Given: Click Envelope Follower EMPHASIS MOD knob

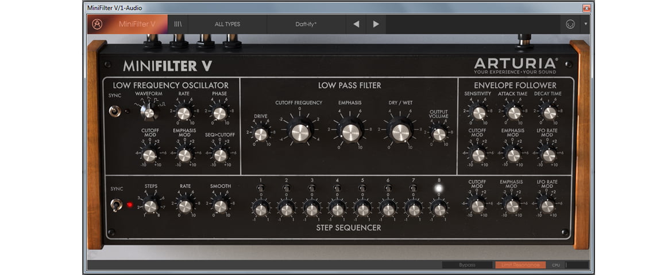Looking at the screenshot, I should click(x=513, y=155).
